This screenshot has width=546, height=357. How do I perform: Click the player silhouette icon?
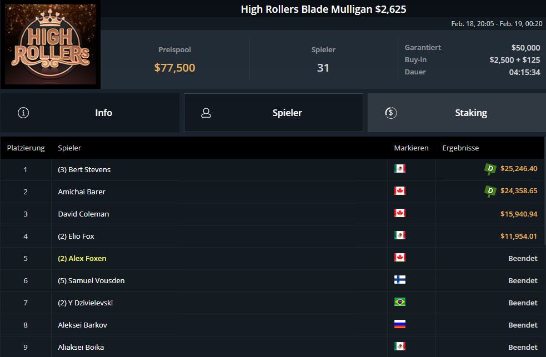(206, 113)
